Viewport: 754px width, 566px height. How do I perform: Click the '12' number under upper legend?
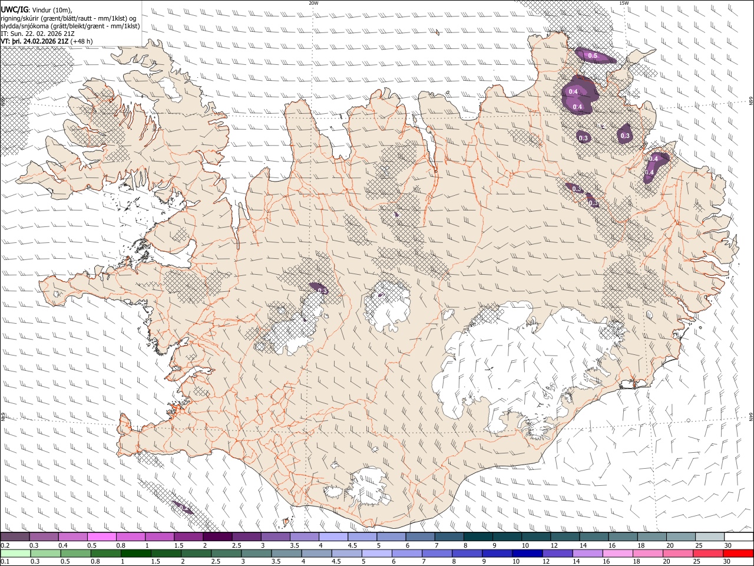[554, 545]
